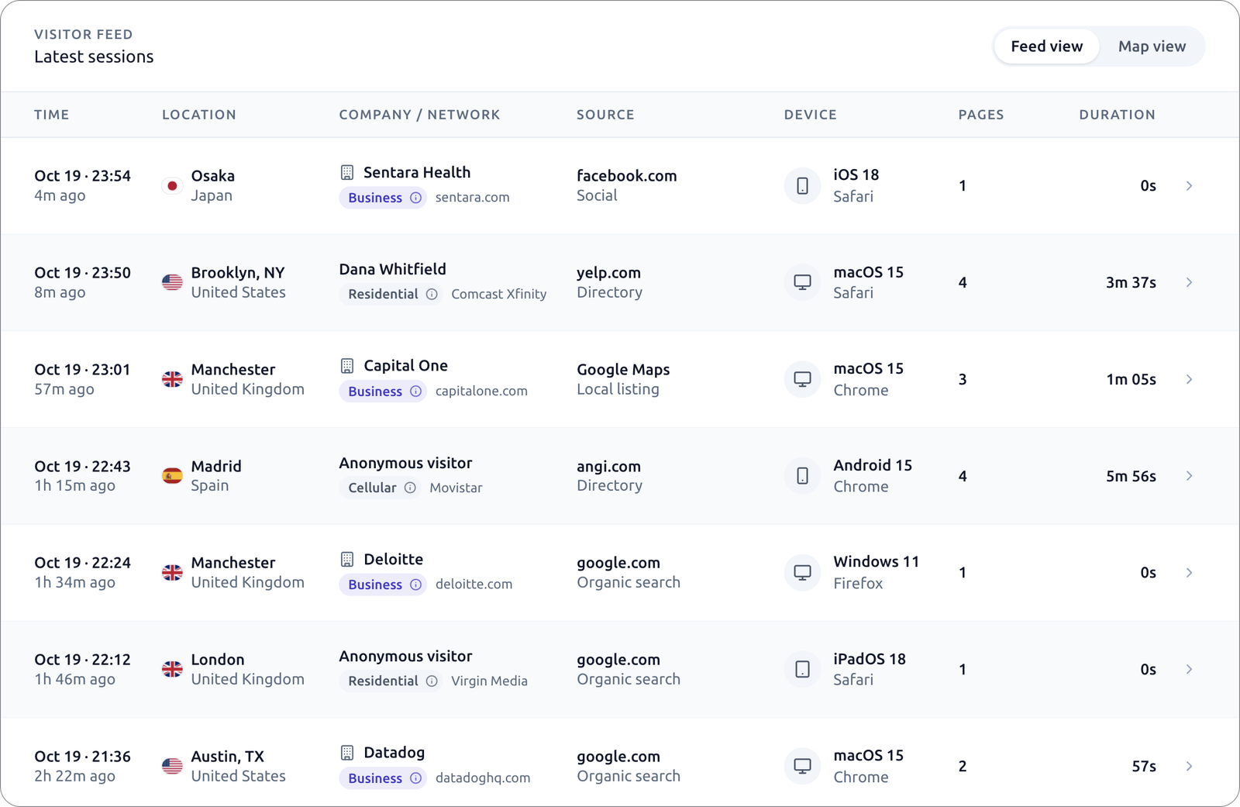Expand the Deloitte session chevron
The width and height of the screenshot is (1240, 807).
(x=1189, y=573)
